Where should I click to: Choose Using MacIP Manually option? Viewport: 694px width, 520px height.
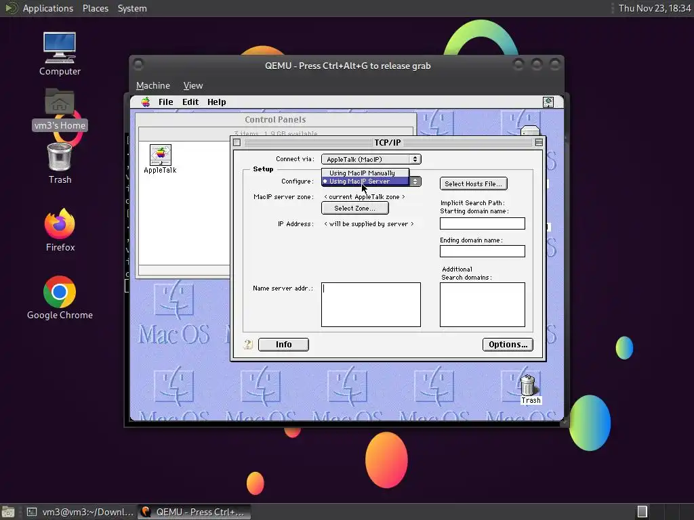[x=365, y=173]
